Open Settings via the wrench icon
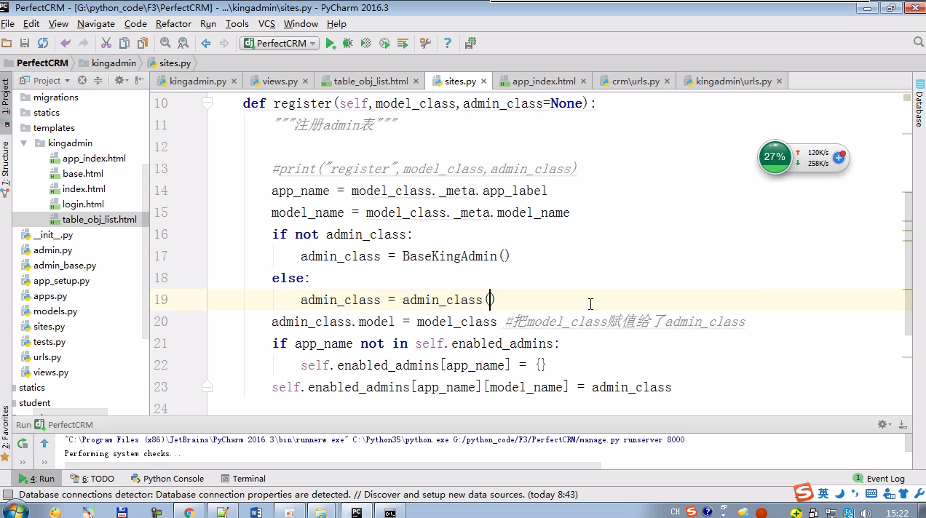The image size is (926, 518). (x=426, y=44)
